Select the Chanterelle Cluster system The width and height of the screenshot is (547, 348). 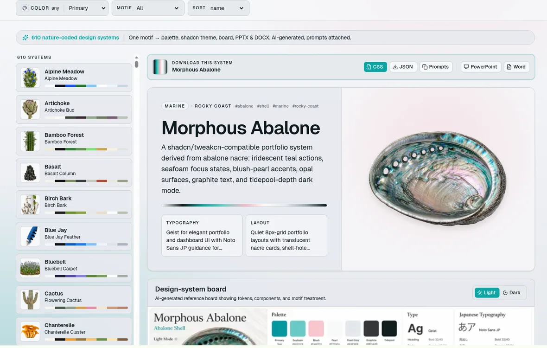(x=74, y=331)
